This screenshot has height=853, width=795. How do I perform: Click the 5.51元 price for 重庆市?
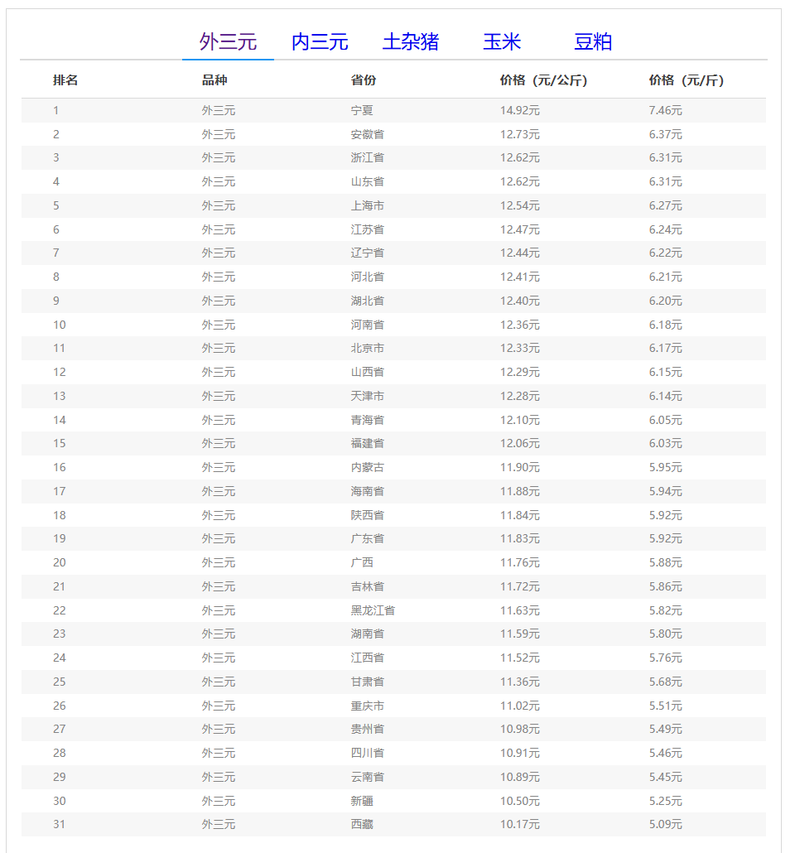pyautogui.click(x=665, y=706)
